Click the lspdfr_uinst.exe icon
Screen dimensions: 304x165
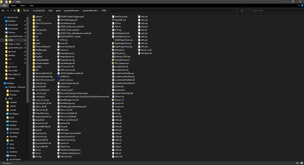tap(59, 80)
